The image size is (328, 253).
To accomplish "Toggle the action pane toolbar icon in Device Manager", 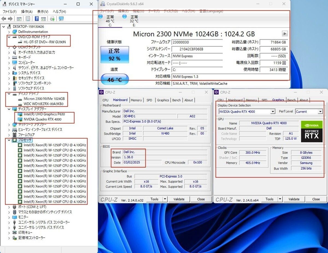I will coord(43,19).
